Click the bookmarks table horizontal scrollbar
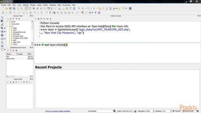This screenshot has height=113, width=201. coord(19,76)
